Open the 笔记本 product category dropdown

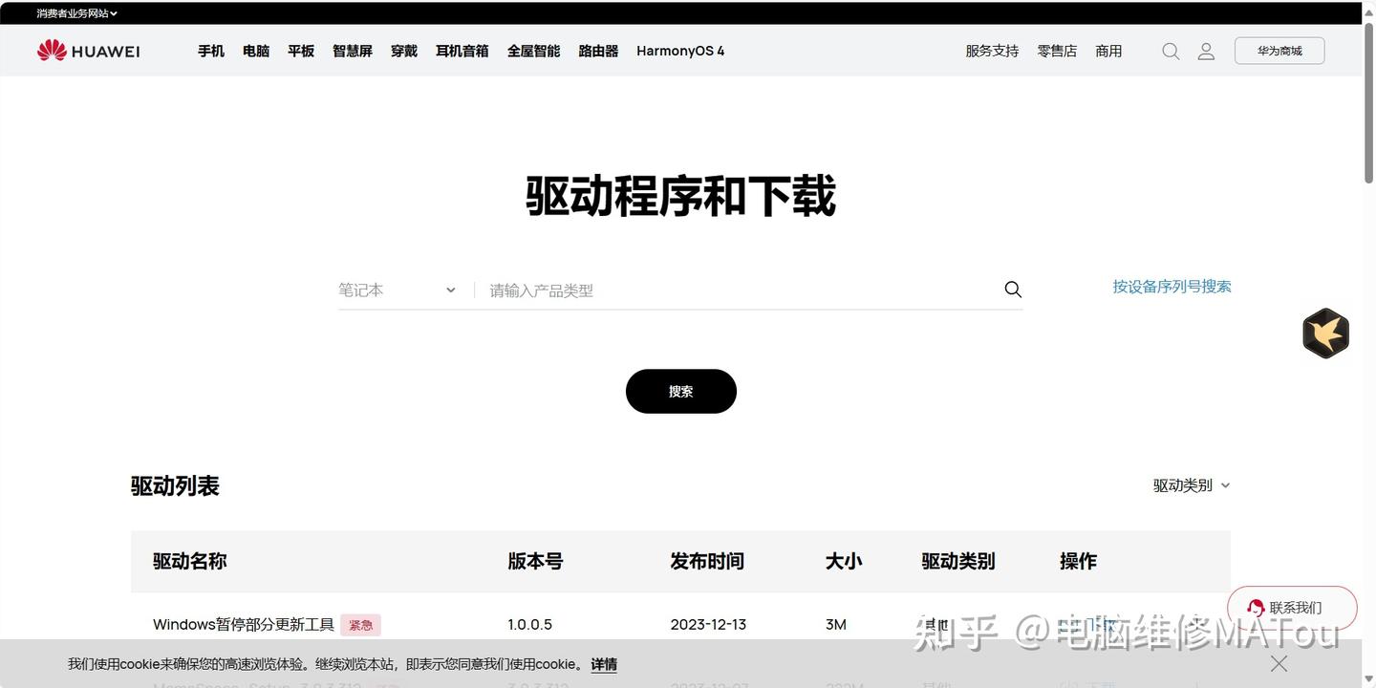[397, 290]
